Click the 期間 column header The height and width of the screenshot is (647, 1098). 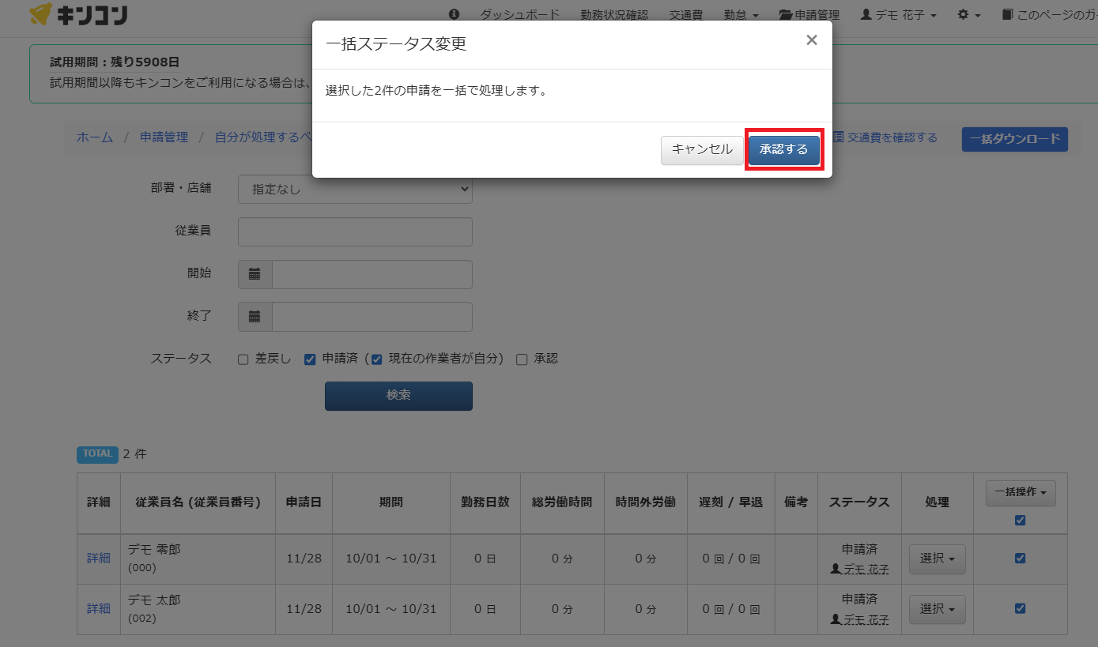[x=391, y=502]
